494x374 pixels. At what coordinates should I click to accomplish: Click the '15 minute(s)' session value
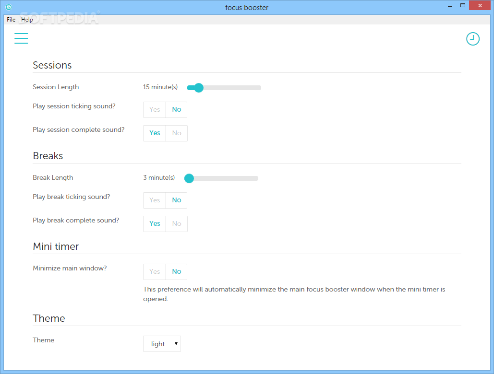click(160, 87)
